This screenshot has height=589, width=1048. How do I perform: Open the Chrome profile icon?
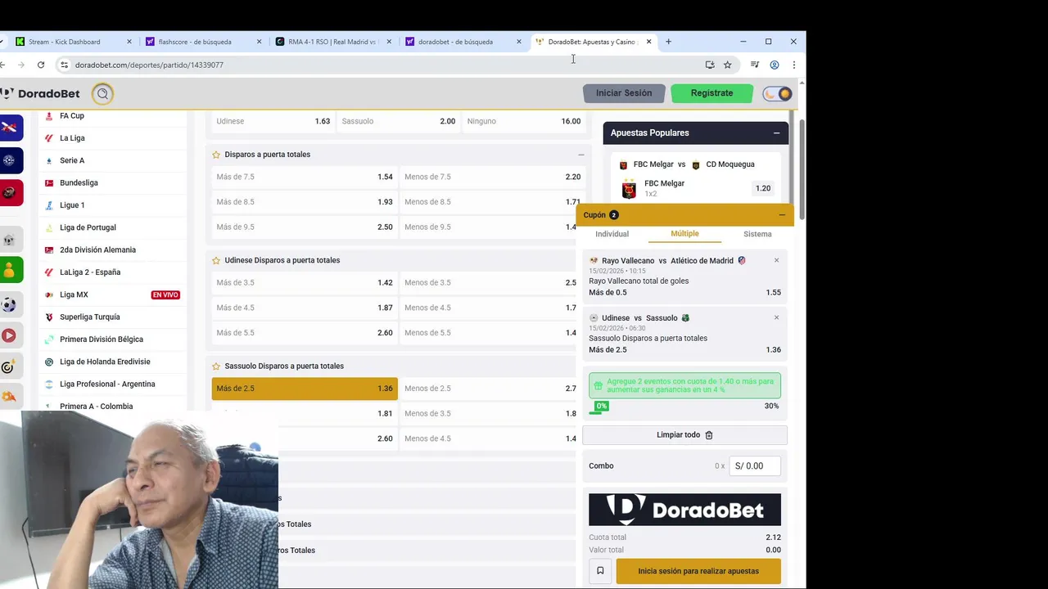775,65
